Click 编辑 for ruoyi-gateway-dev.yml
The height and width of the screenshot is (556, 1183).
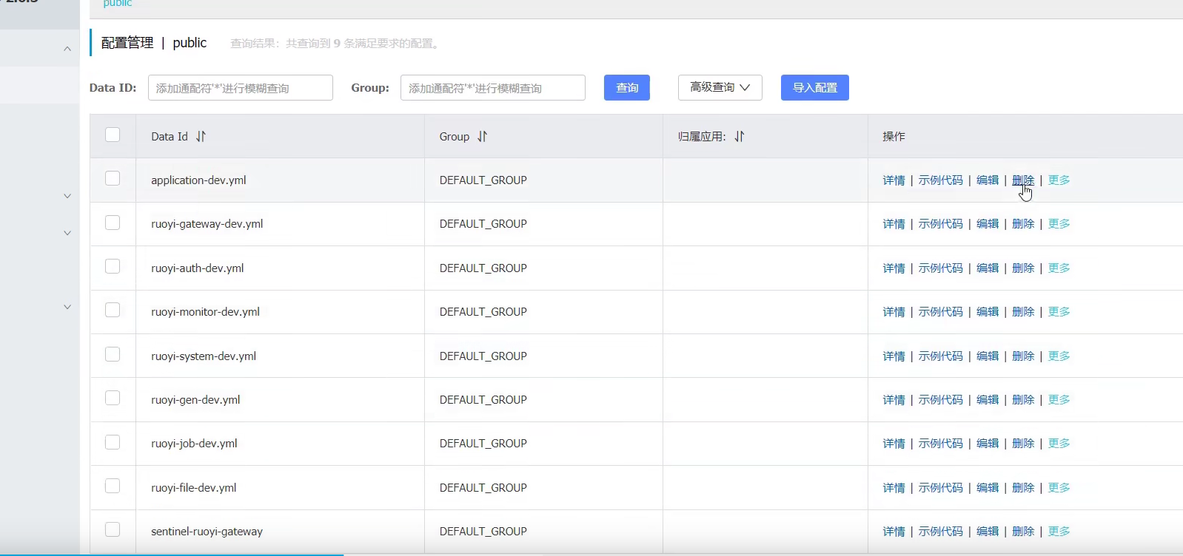988,224
